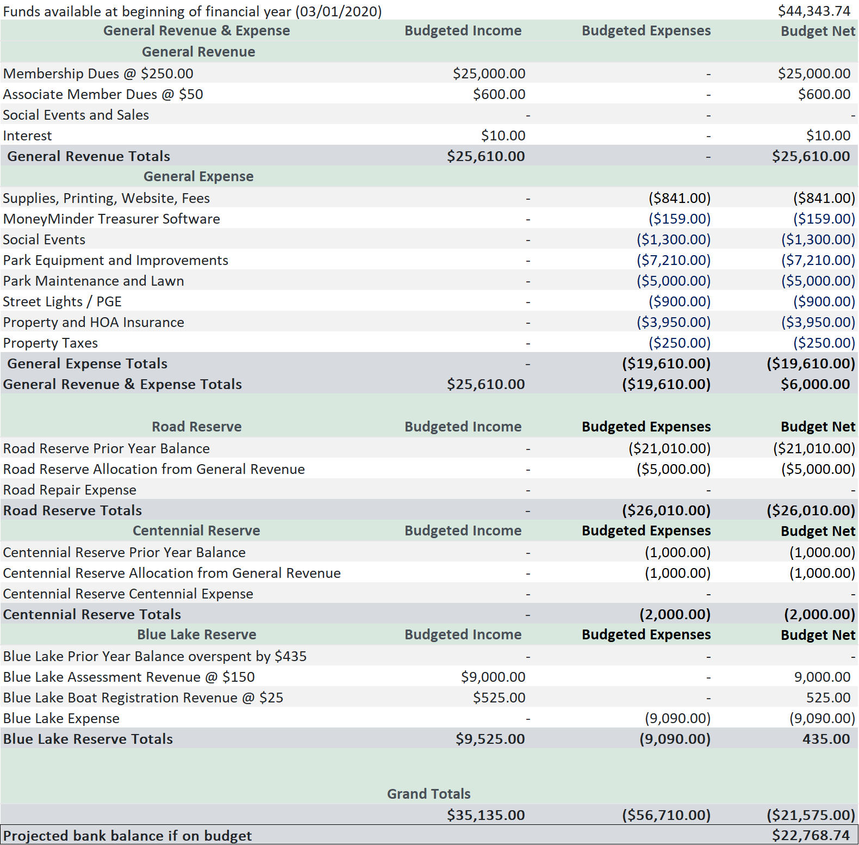Select 'Associate Member Dues @ $50' label
Image resolution: width=859 pixels, height=845 pixels.
tap(103, 94)
